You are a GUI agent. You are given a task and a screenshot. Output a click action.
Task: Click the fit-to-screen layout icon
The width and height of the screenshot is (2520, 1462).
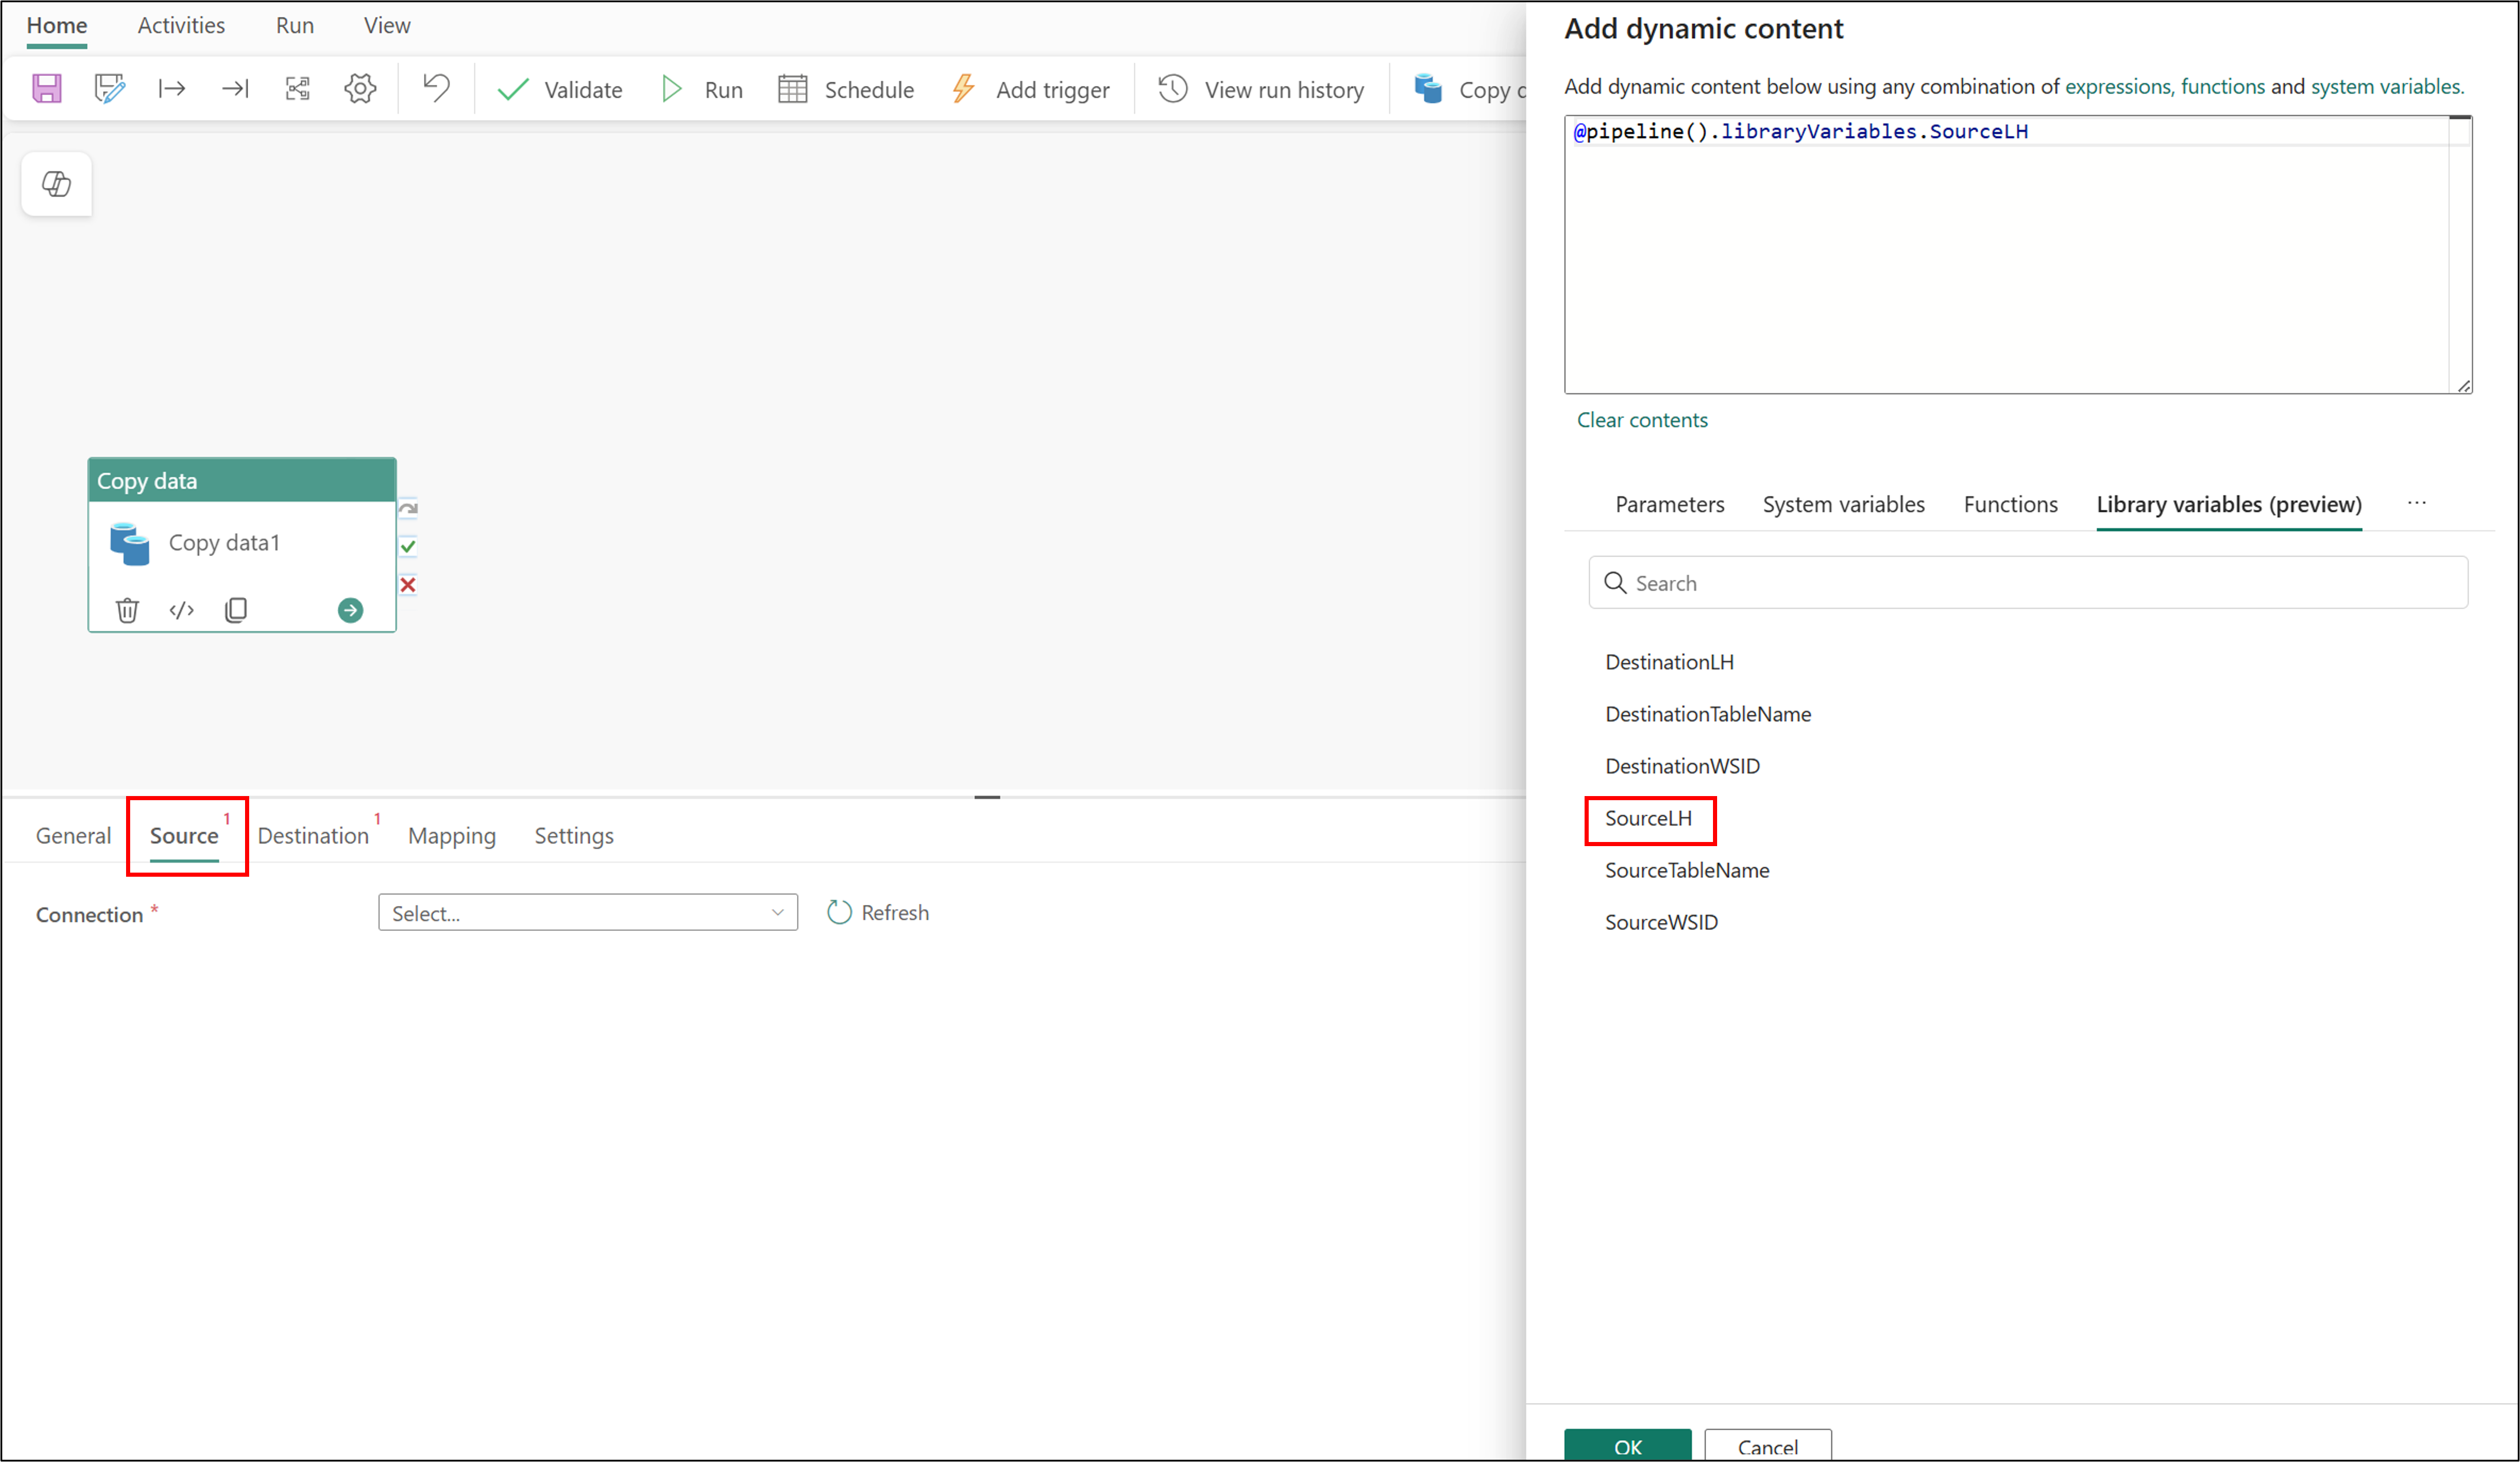[297, 89]
